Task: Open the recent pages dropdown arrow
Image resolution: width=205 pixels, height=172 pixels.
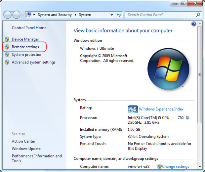Action: (x=23, y=15)
